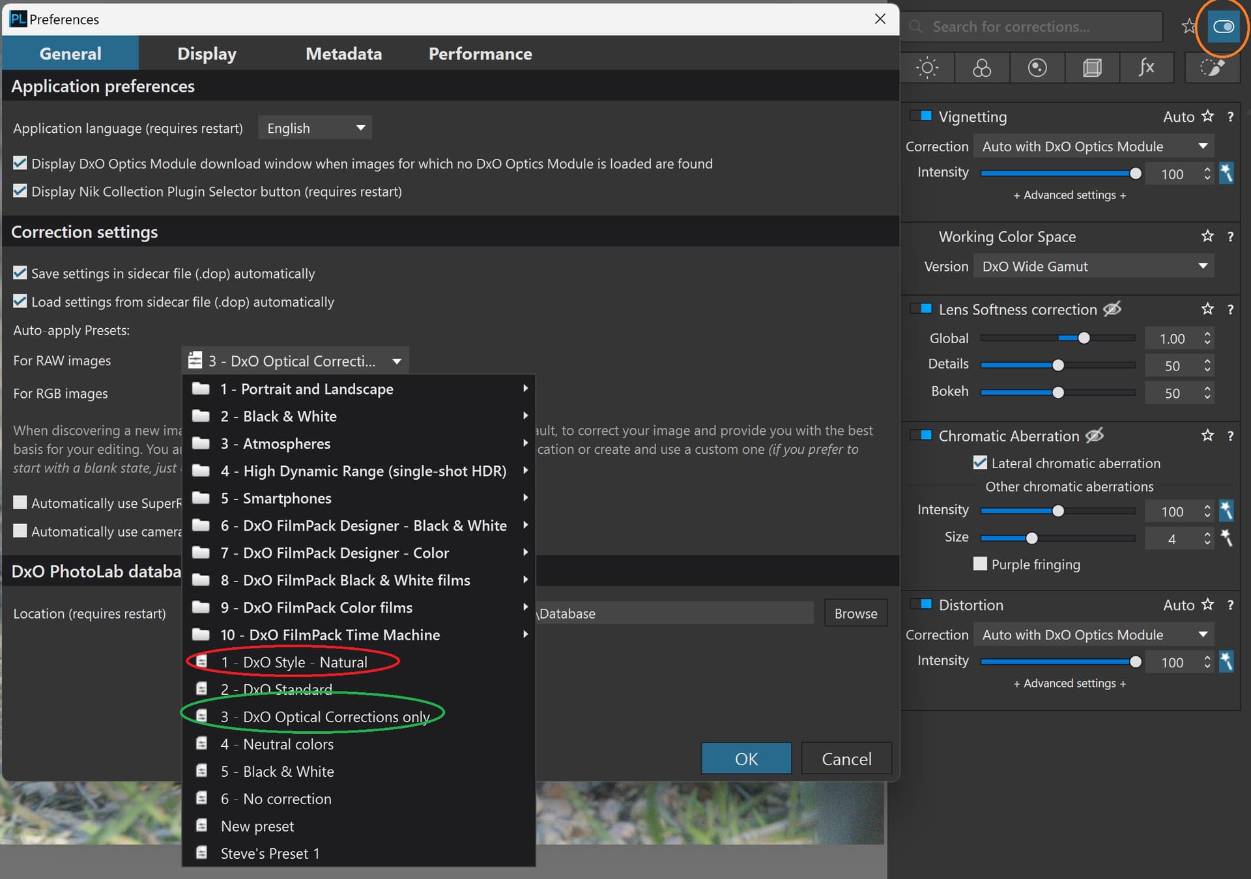The height and width of the screenshot is (879, 1251).
Task: Enable Automatically use SuperR checkbox
Action: (x=20, y=502)
